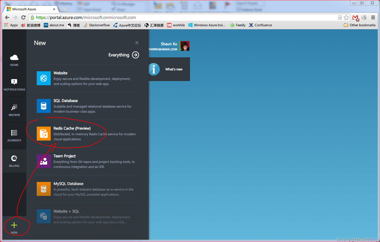380x242 pixels.
Task: Click the Everything arrow circle icon
Action: tap(135, 55)
